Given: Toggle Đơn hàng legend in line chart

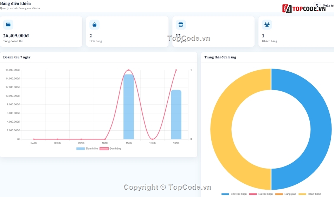Looking at the screenshot, I should tap(110, 149).
